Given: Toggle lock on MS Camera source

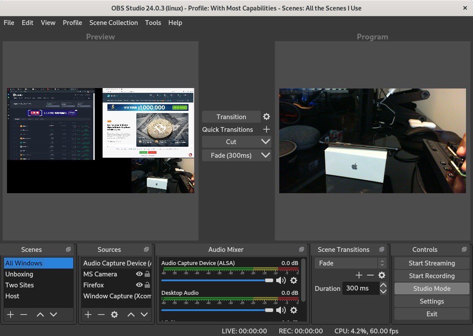Looking at the screenshot, I should pyautogui.click(x=147, y=274).
